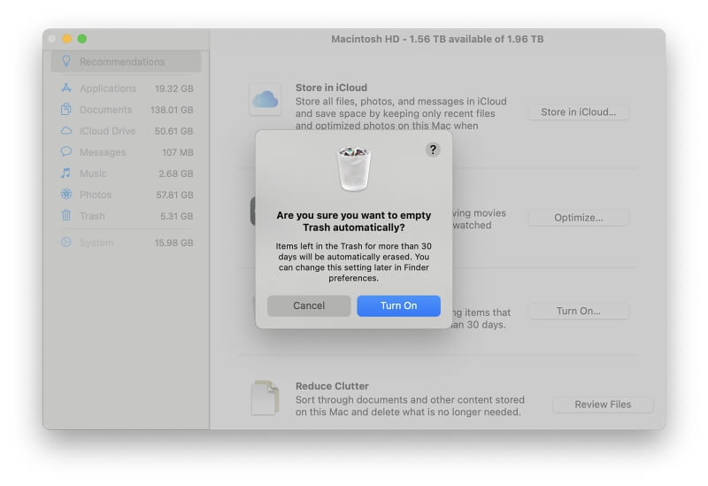Screen dimensions: 708x486
Task: Click the 2.68 GB Music size
Action: point(175,174)
